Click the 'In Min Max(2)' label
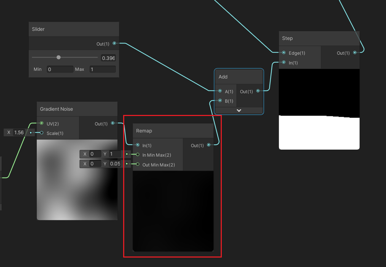This screenshot has width=386, height=267. (x=157, y=155)
